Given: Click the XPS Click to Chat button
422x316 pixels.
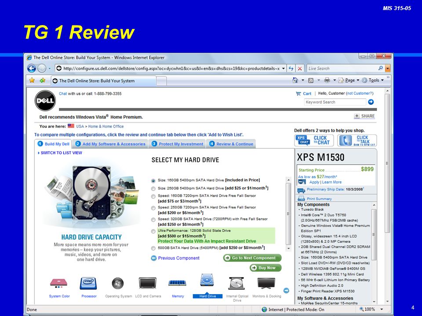Looking at the screenshot, I should 314,140.
